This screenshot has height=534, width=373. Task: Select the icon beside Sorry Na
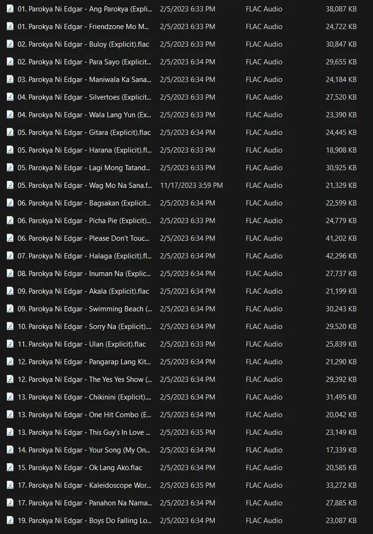pyautogui.click(x=10, y=327)
